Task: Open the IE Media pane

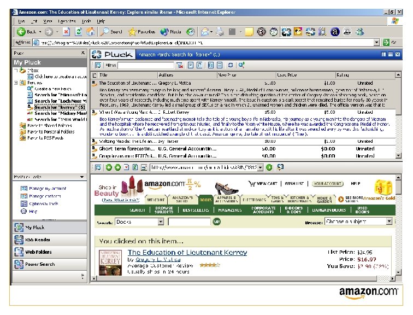Action: [x=170, y=32]
